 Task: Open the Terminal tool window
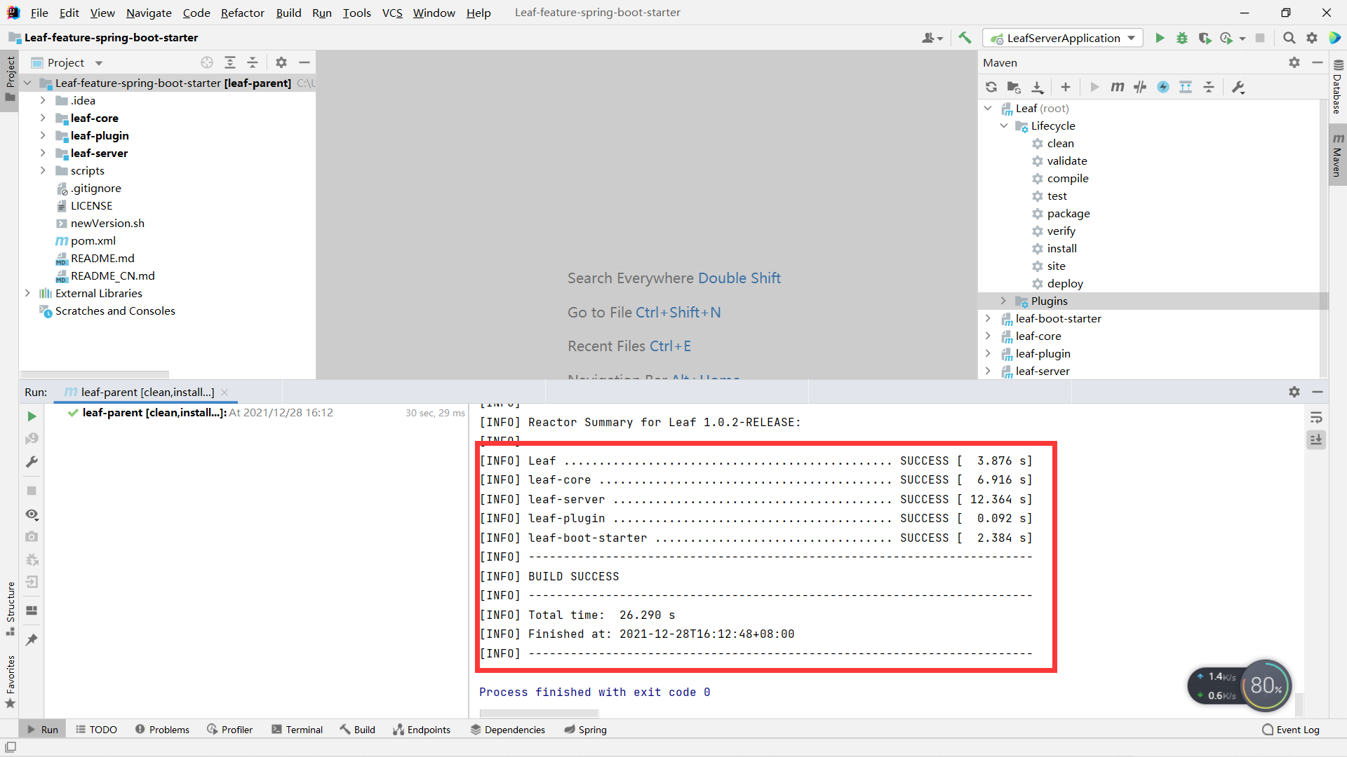click(x=297, y=730)
